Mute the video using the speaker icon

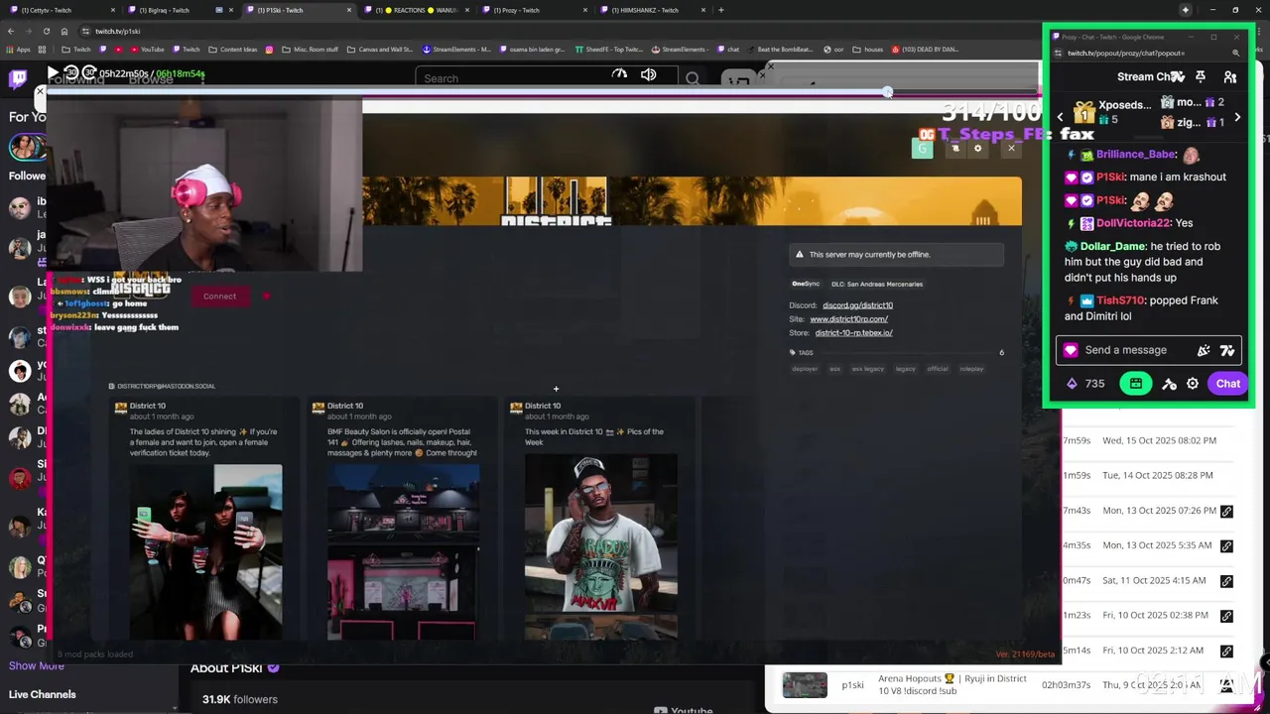(x=649, y=74)
